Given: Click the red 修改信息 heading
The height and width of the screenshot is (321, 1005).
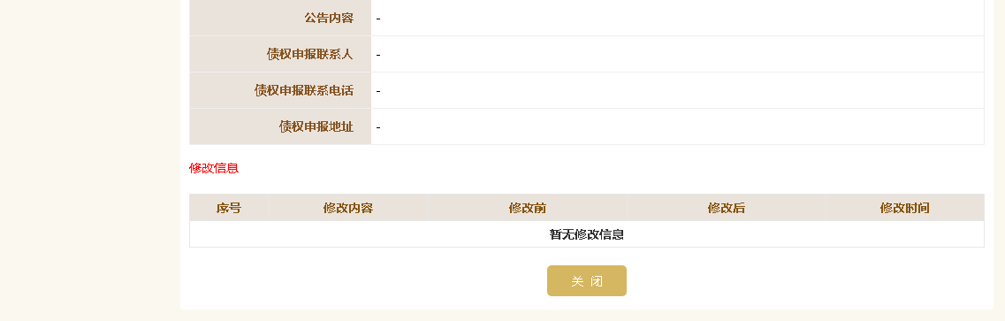Looking at the screenshot, I should [214, 169].
